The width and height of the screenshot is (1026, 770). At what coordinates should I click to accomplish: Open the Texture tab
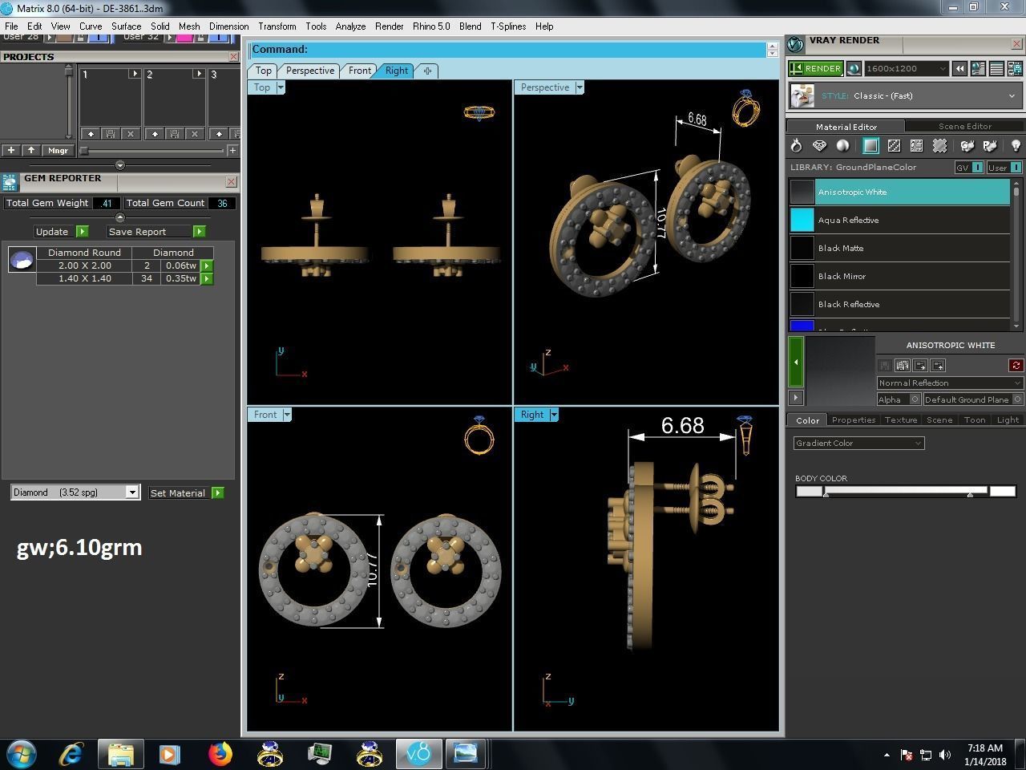pos(900,419)
